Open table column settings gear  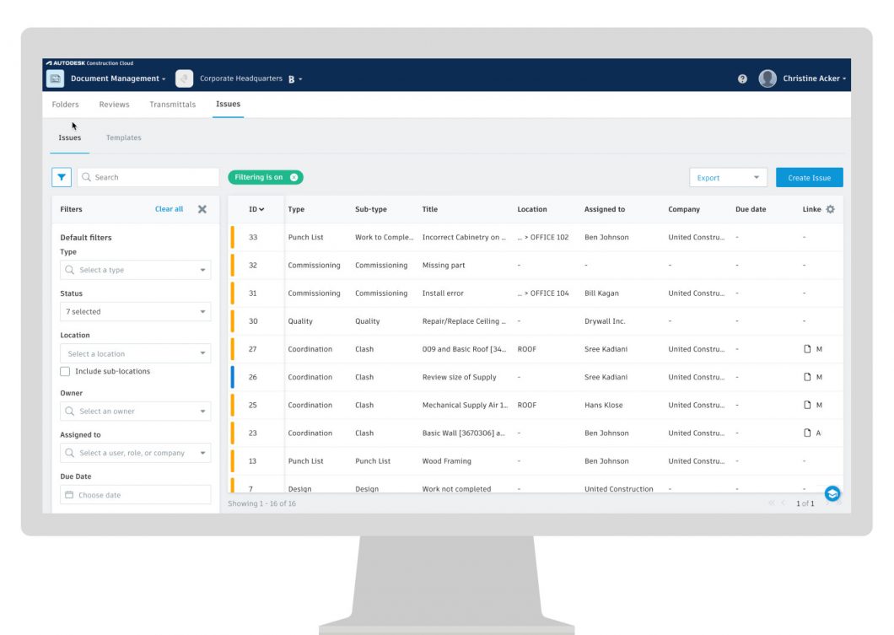click(830, 209)
